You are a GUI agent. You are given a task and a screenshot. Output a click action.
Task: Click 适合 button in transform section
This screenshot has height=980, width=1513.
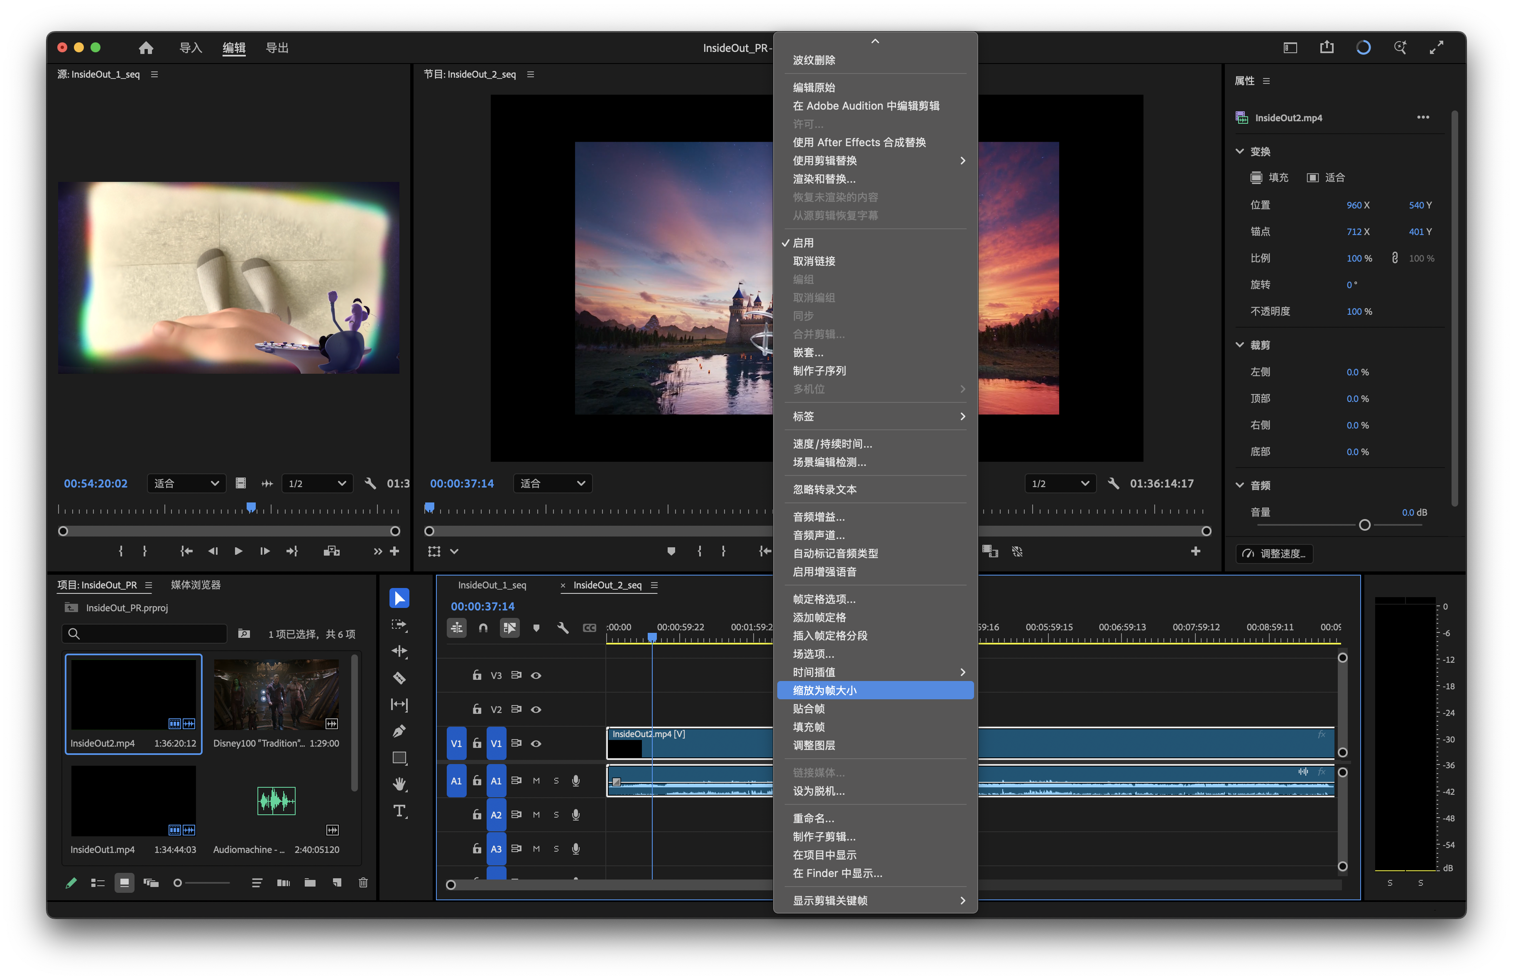point(1325,177)
